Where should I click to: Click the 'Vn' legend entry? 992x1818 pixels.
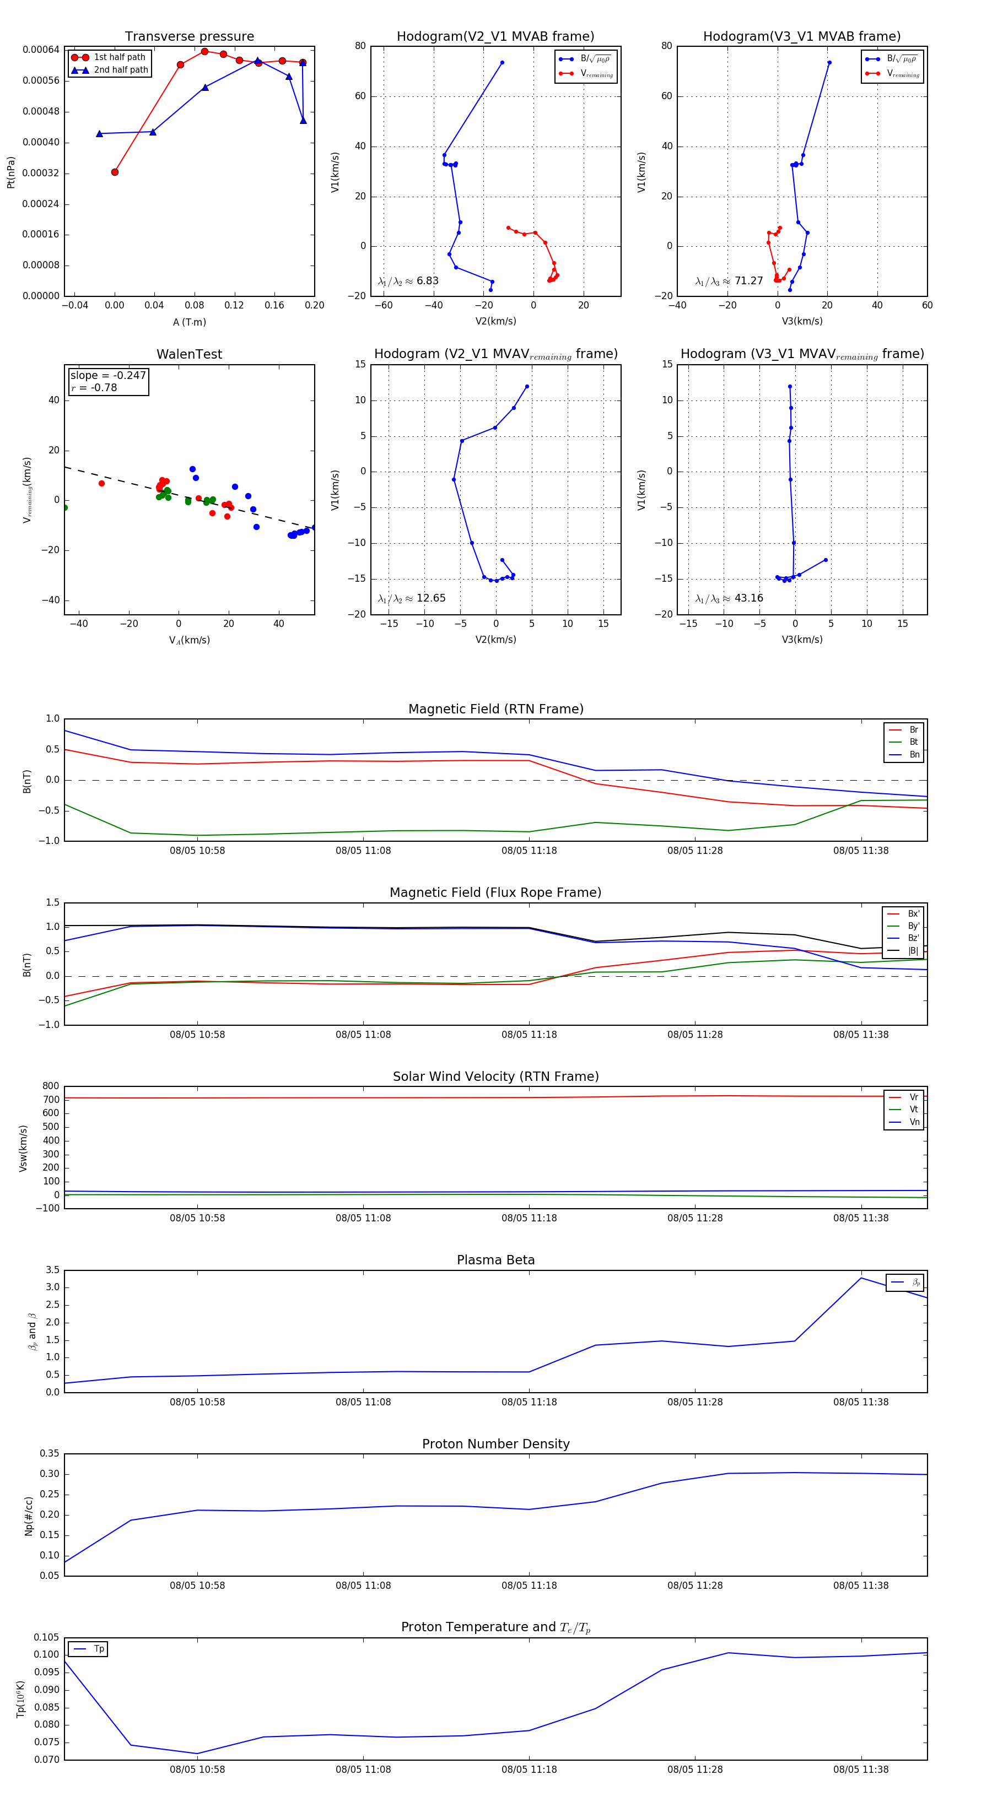pyautogui.click(x=904, y=1122)
